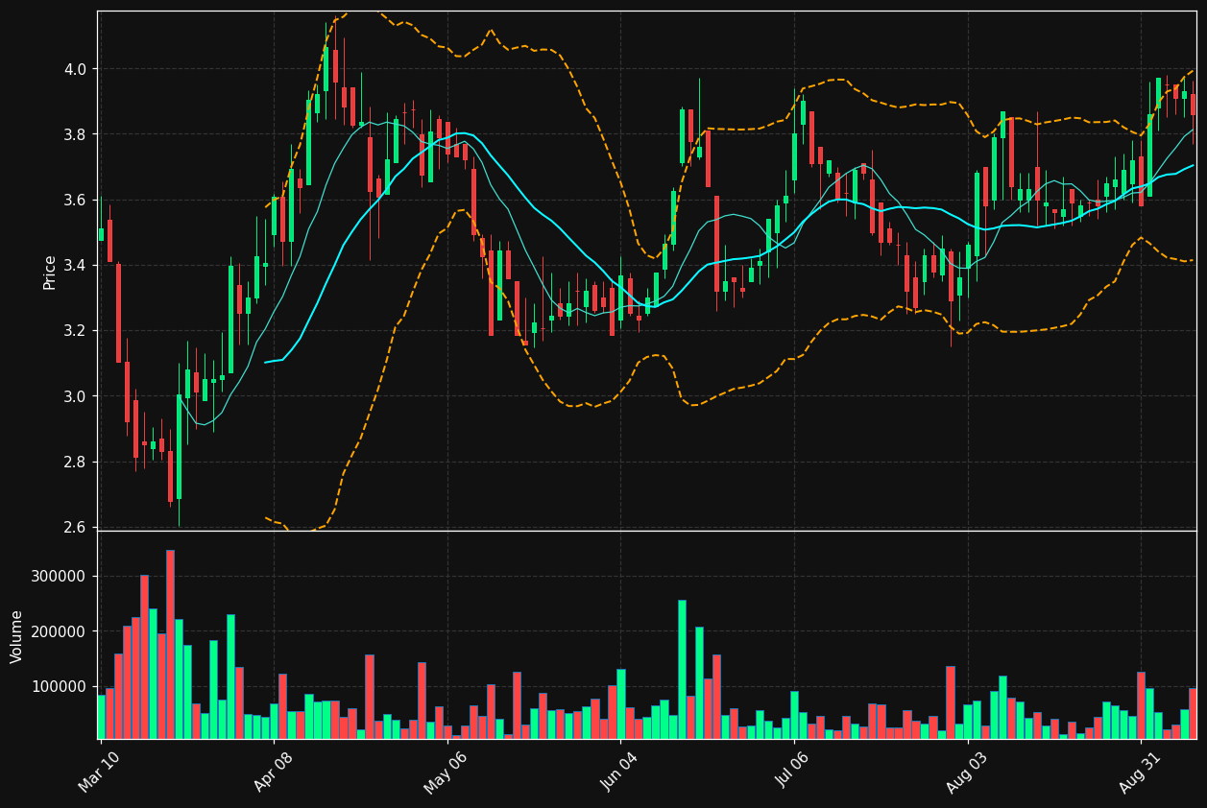Click the tallest red volume bar
Viewport: 1207px width, 808px height.
coord(170,644)
